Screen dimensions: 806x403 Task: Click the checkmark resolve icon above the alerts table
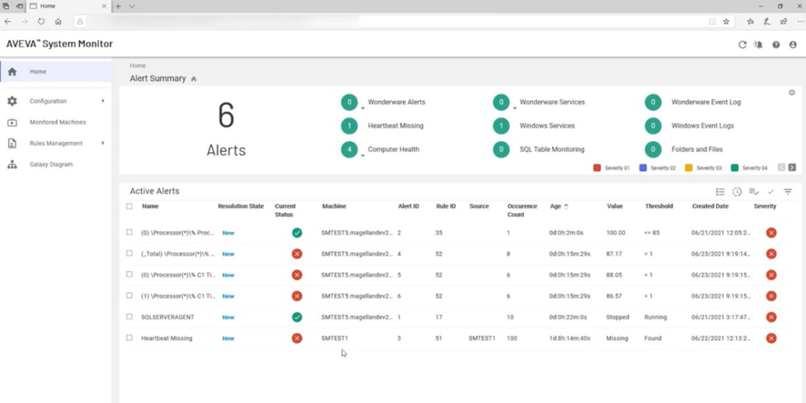click(770, 191)
